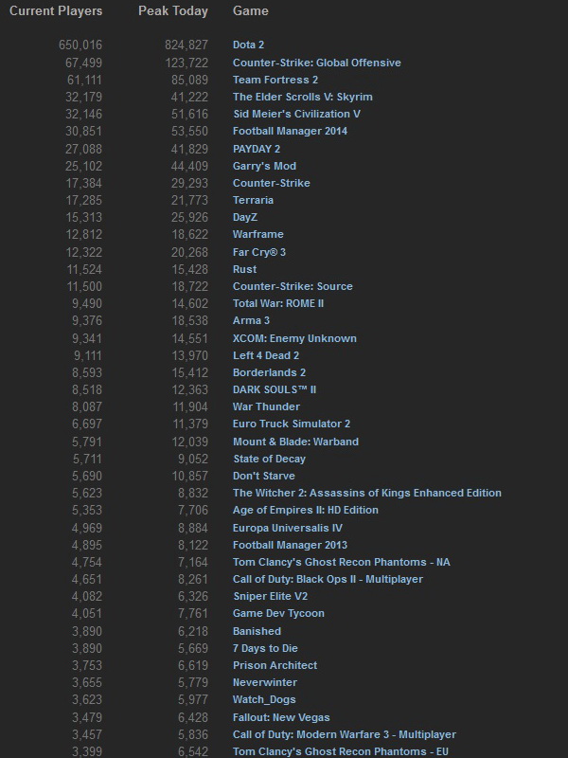This screenshot has width=568, height=758.
Task: Open Euro Truck Simulator 2 link
Action: (292, 424)
